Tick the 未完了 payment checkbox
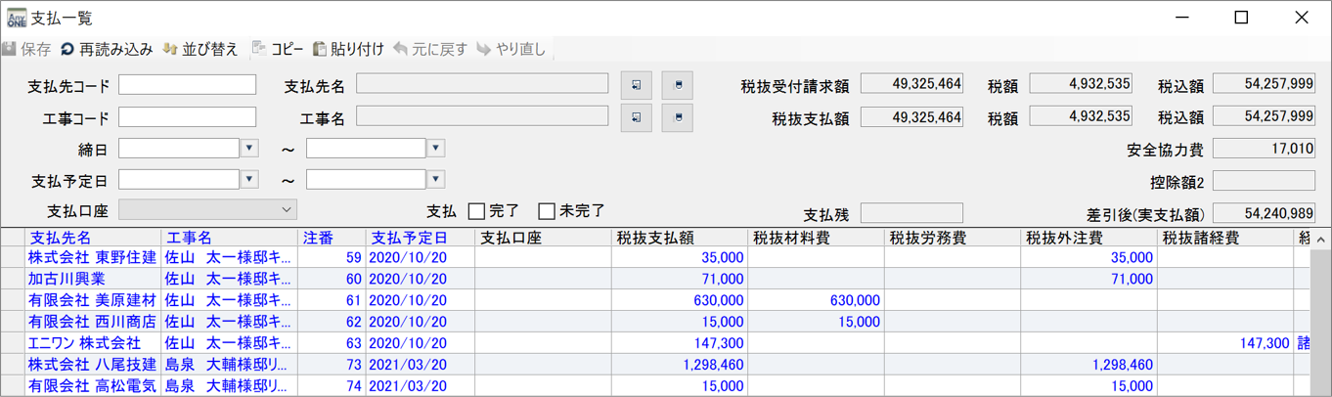The width and height of the screenshot is (1332, 397). (547, 211)
